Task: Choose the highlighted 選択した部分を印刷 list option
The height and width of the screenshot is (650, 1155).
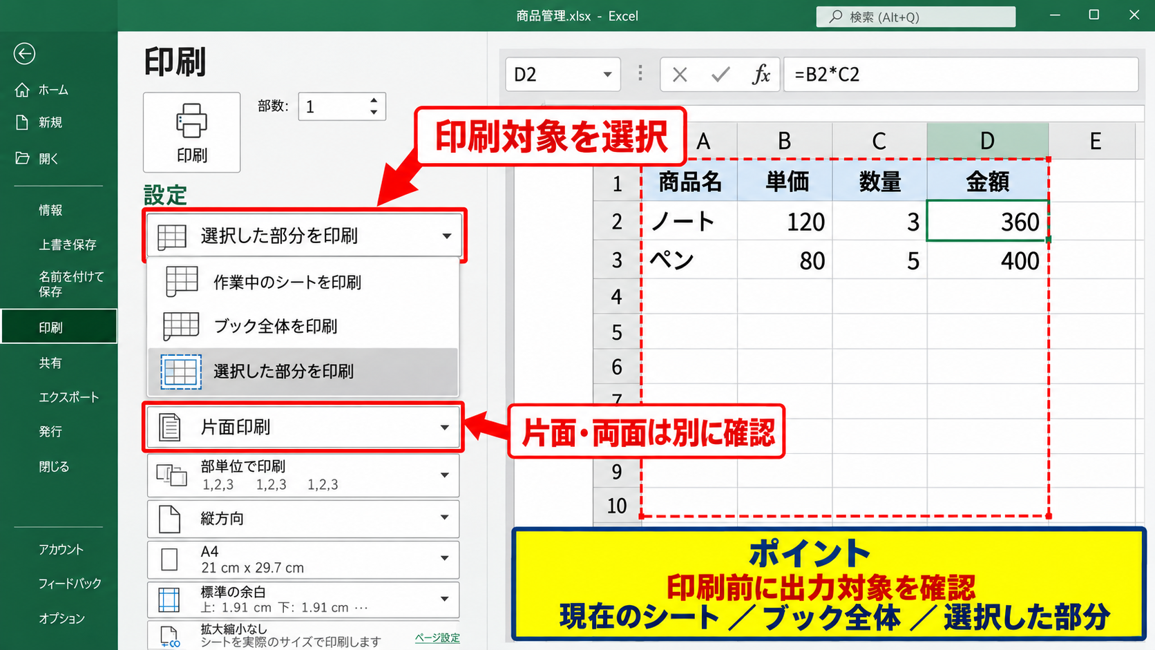Action: (303, 371)
